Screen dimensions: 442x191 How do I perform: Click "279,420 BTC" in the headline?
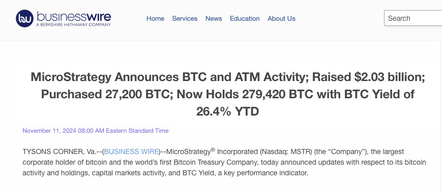tap(277, 94)
